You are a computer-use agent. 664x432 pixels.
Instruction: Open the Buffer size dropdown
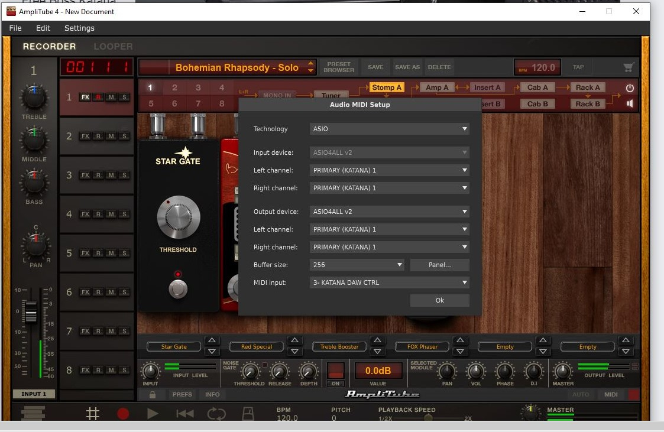click(x=357, y=265)
